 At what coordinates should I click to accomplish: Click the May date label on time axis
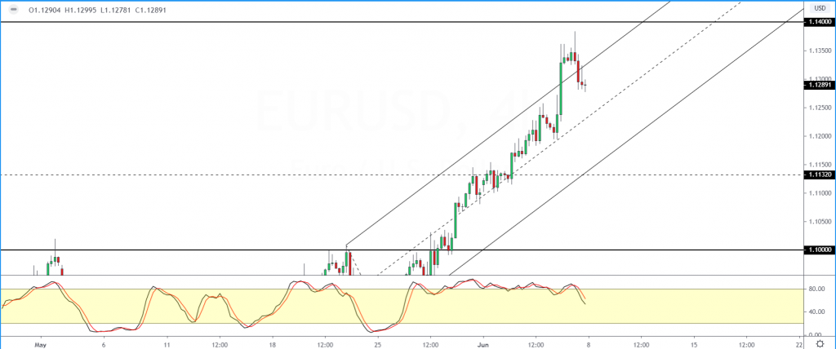(41, 344)
